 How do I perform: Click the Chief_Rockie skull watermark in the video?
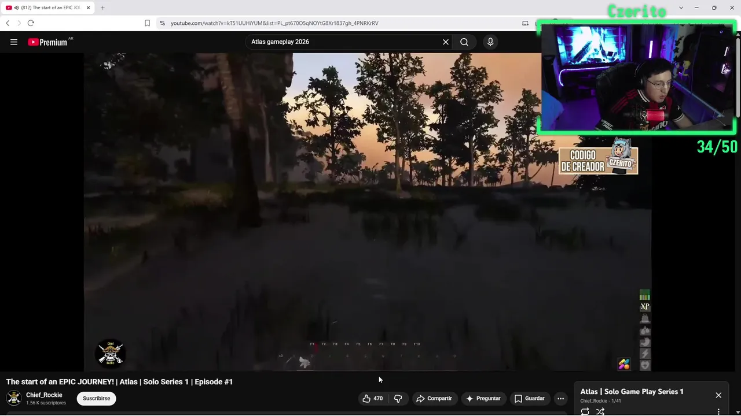(x=110, y=353)
